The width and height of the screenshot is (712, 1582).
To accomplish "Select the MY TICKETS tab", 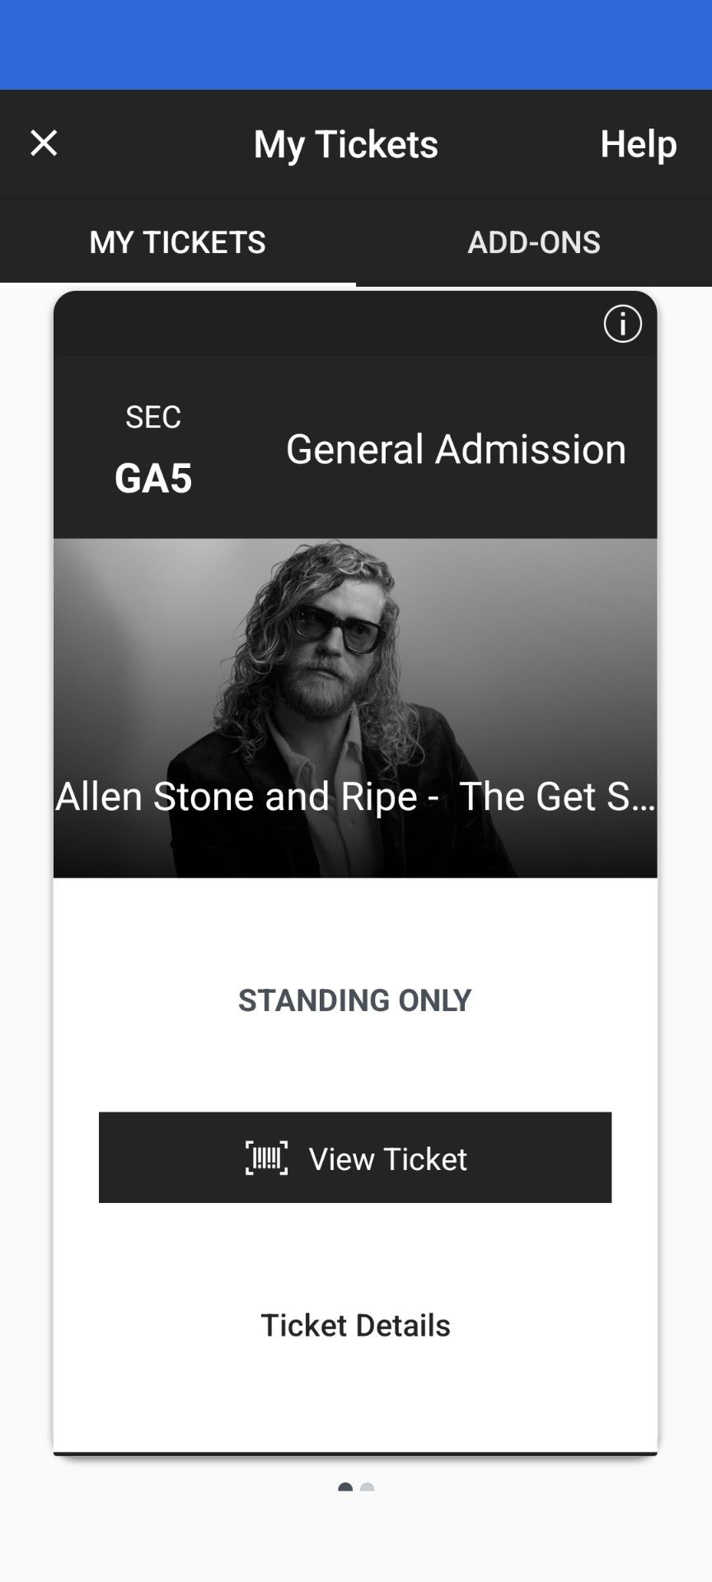I will [177, 242].
